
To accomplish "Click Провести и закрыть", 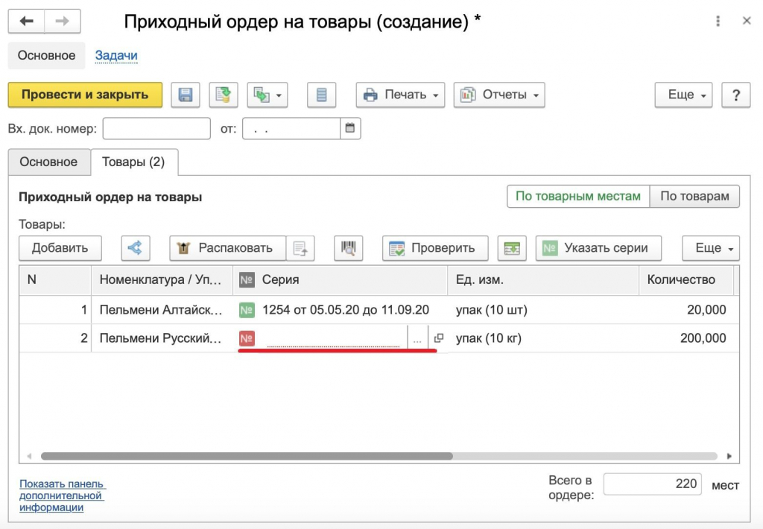I will 85,95.
